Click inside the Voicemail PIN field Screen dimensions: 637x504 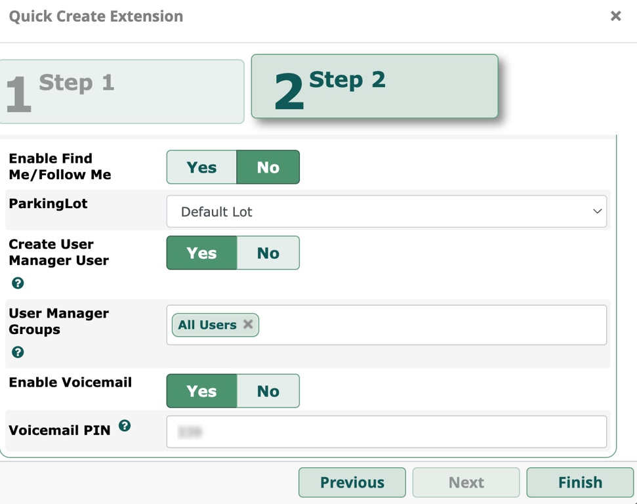[x=387, y=430]
